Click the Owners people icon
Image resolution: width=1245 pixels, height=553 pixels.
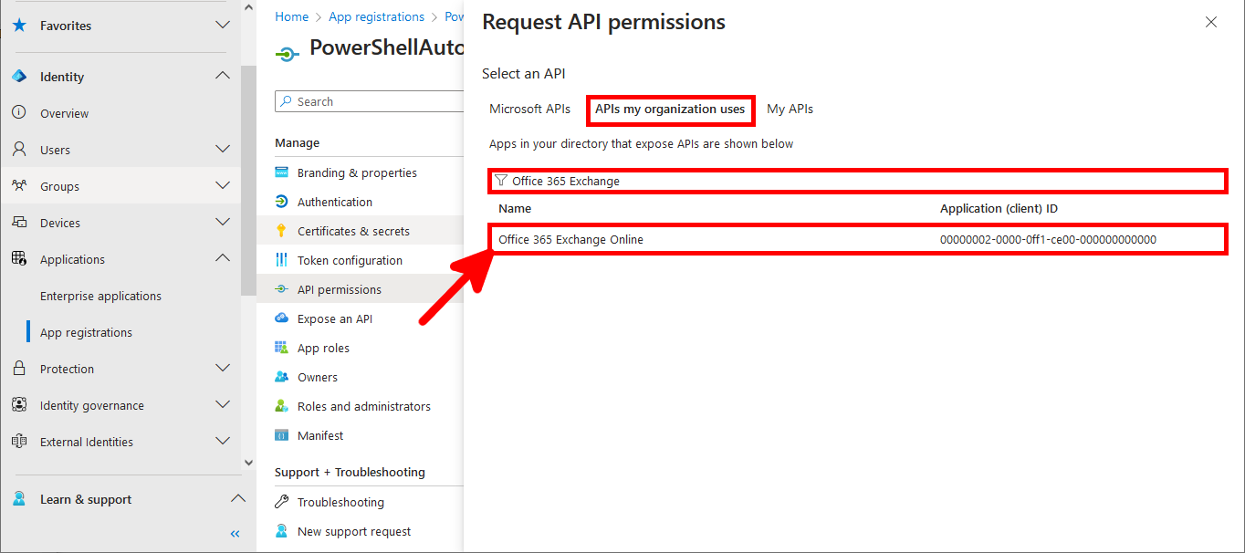(x=283, y=376)
